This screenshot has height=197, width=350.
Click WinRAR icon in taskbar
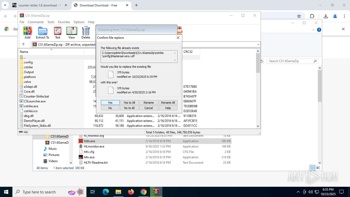click(156, 192)
